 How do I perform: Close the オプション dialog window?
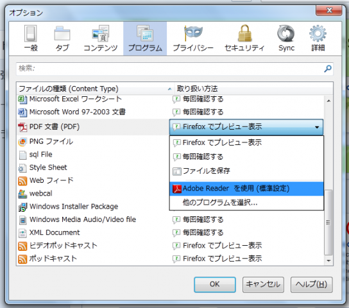tap(329, 10)
